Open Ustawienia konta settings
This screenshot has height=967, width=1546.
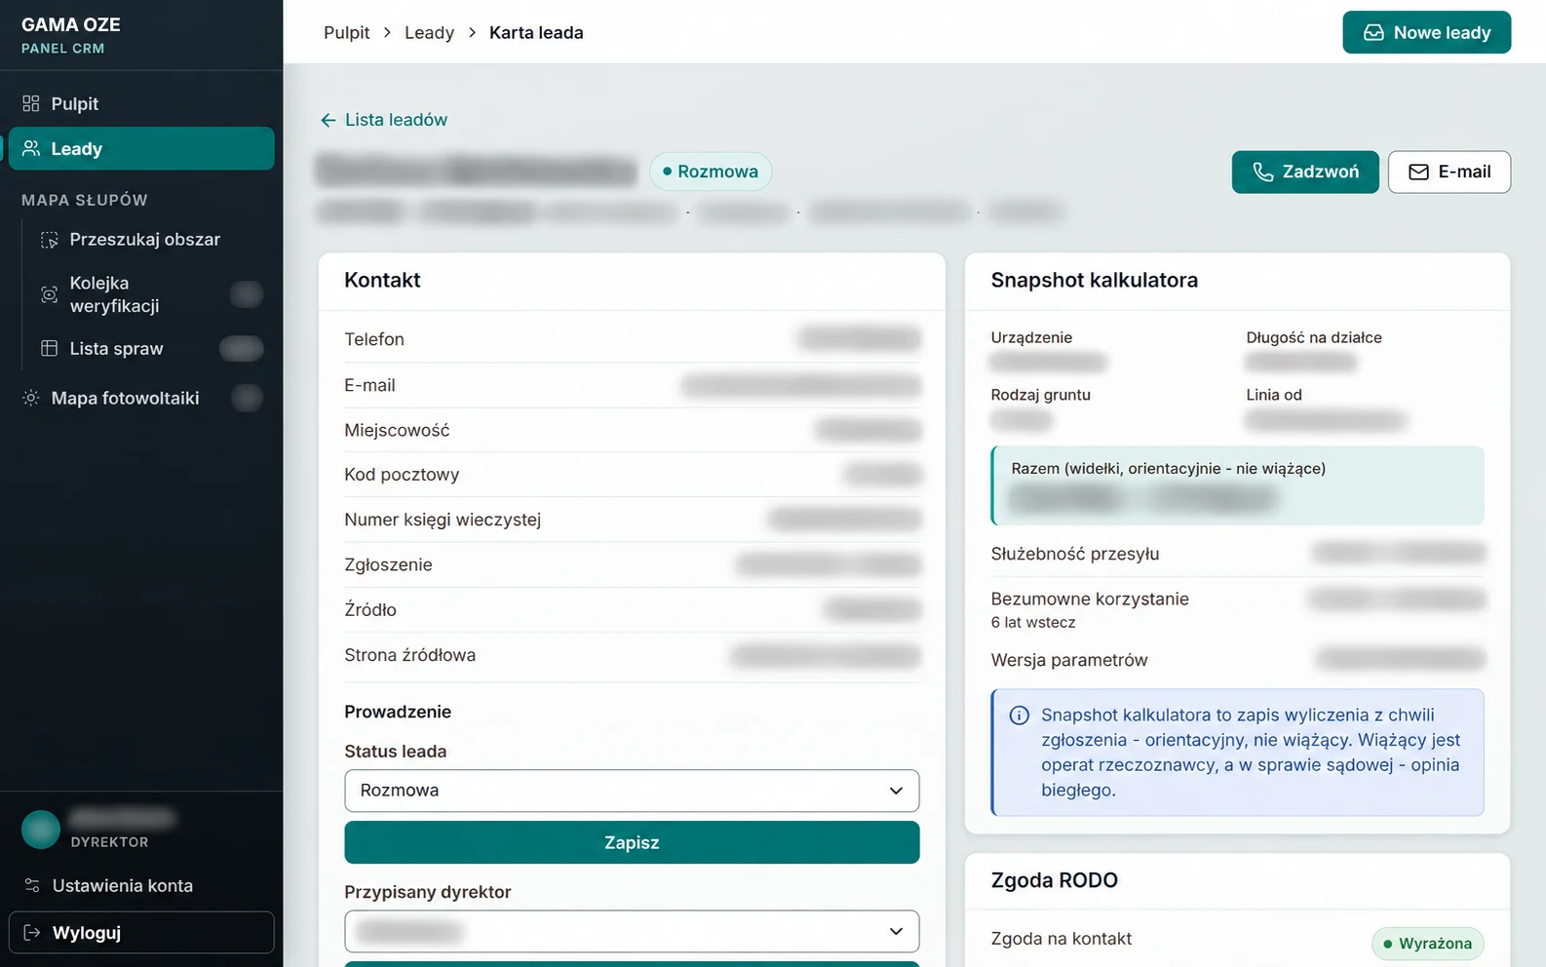point(141,885)
